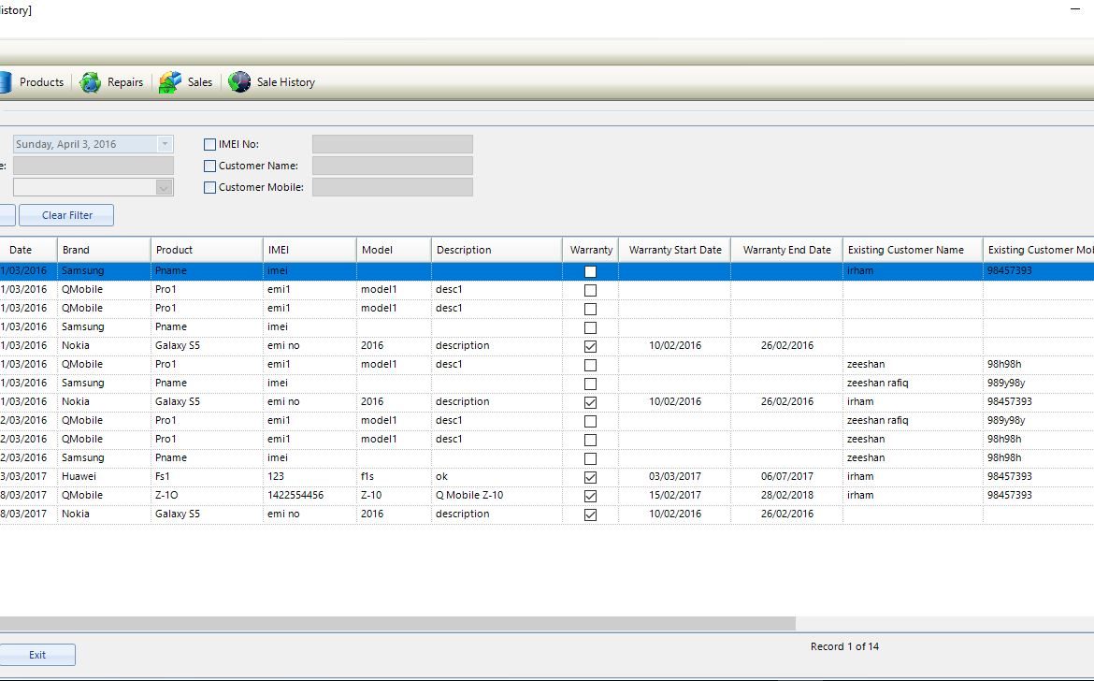Enable the IMEI No filter checkbox
Viewport: 1094px width, 681px height.
[209, 144]
